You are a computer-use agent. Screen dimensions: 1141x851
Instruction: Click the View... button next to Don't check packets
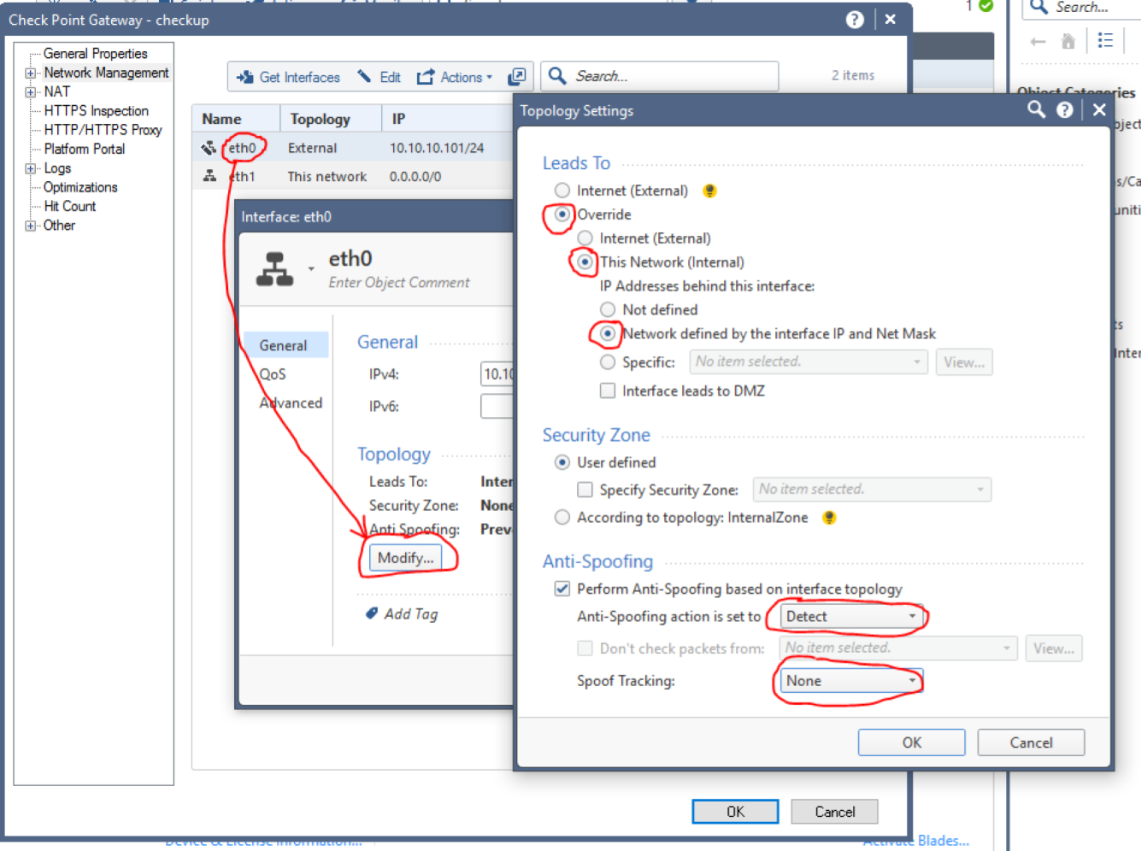pos(1054,649)
